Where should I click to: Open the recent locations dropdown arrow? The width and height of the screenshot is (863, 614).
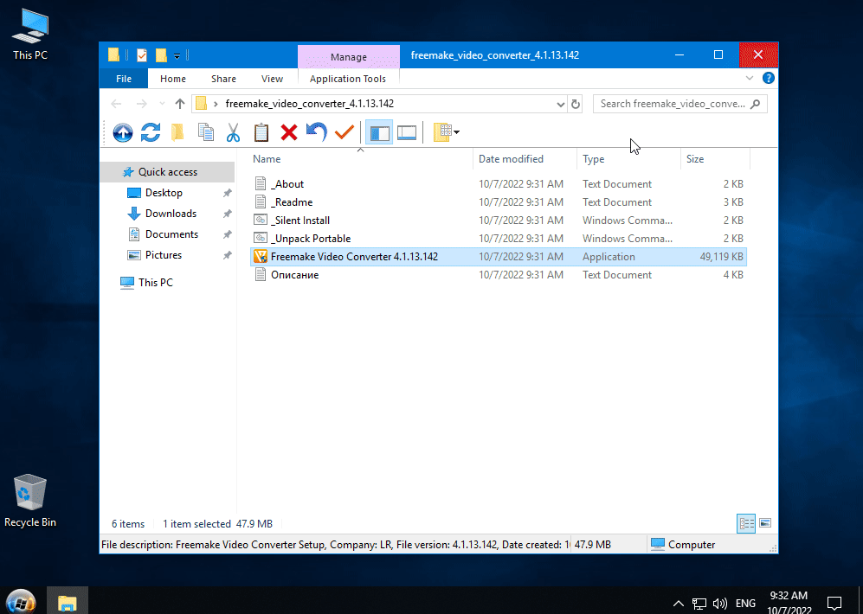coord(162,103)
